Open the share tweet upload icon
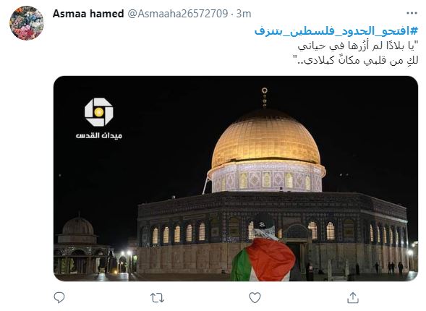426x311 pixels. coord(353,298)
